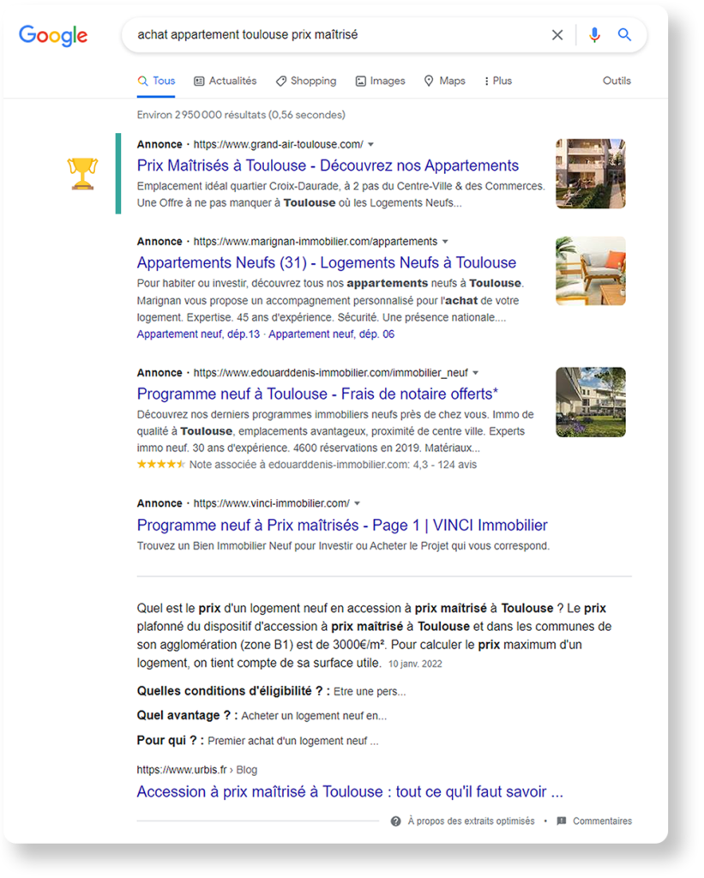This screenshot has height=878, width=704.
Task: Expand the grand-air-toulouse.com ad dropdown arrow
Action: point(370,145)
